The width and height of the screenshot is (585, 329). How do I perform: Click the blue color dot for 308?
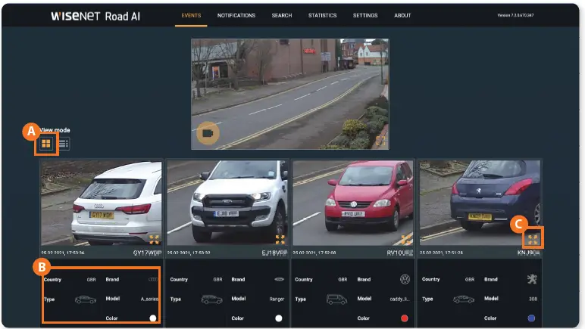(x=531, y=318)
